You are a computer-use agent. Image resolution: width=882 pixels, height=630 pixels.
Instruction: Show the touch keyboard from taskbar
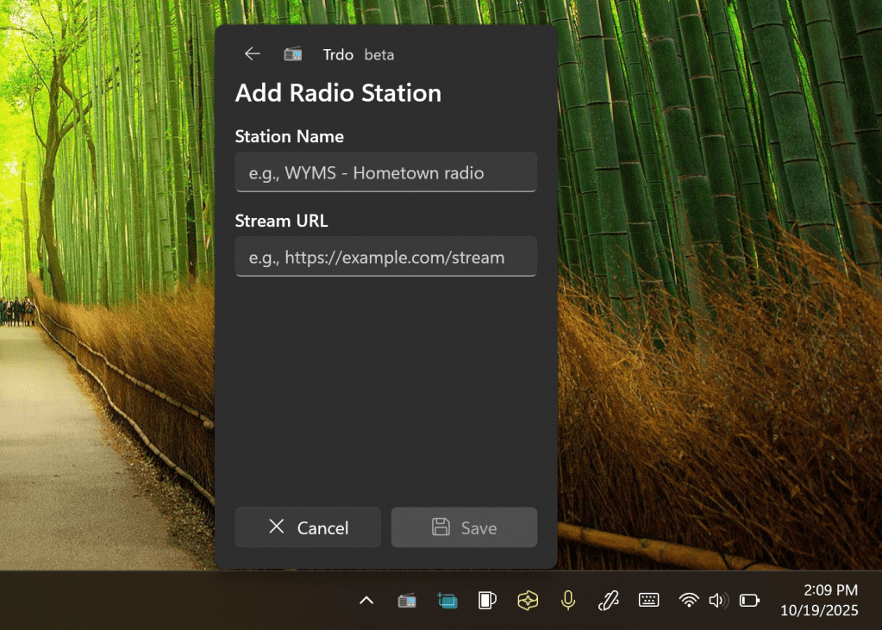pyautogui.click(x=648, y=601)
